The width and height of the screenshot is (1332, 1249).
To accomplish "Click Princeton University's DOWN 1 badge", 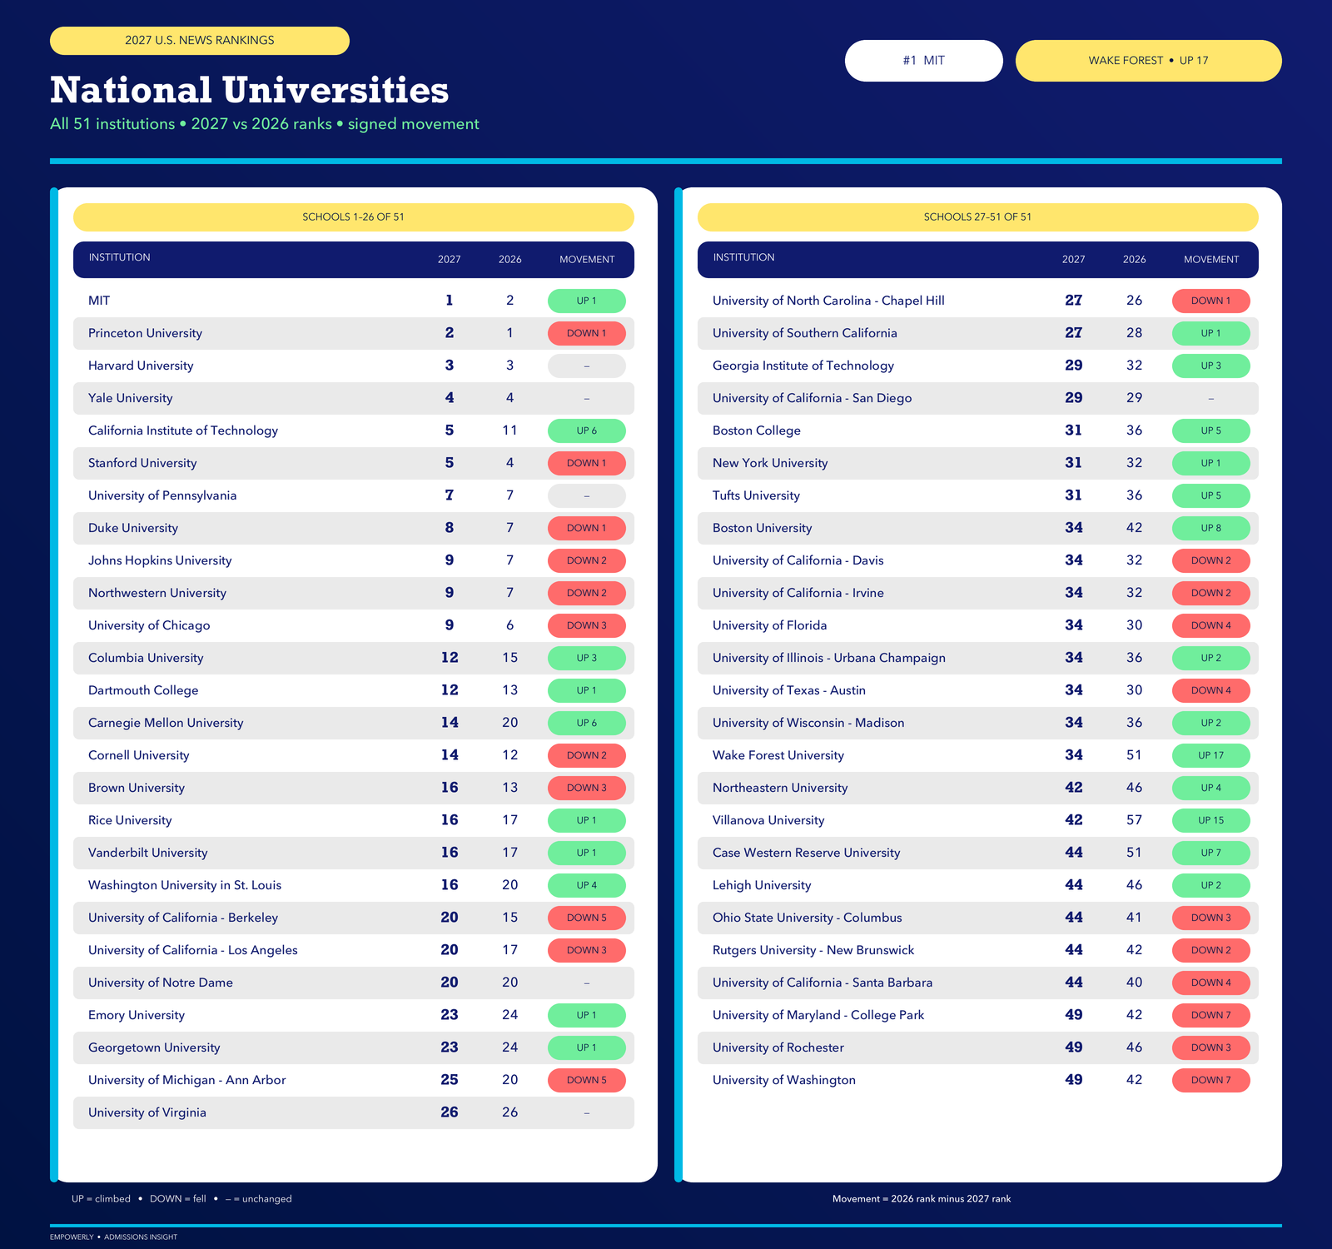I will tap(587, 333).
